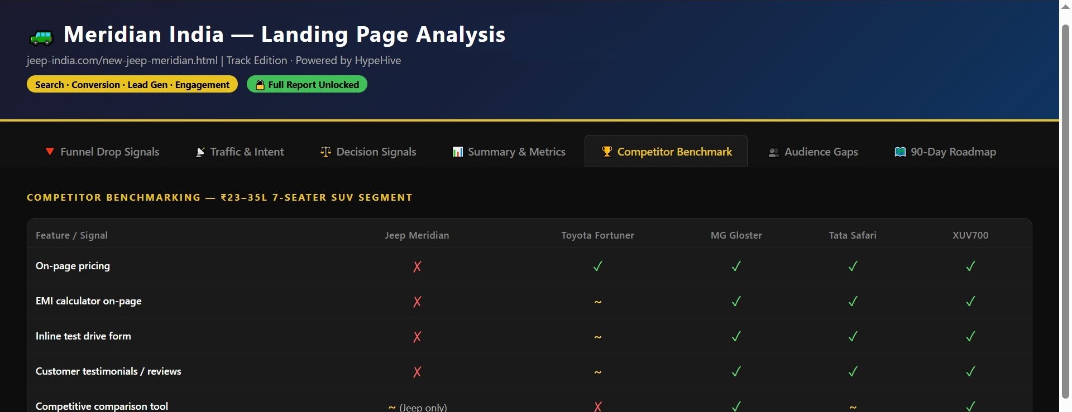Viewport: 1072px width, 412px height.
Task: Click Toyota Fortuner's tilde for Customer testimonials
Action: pos(597,372)
